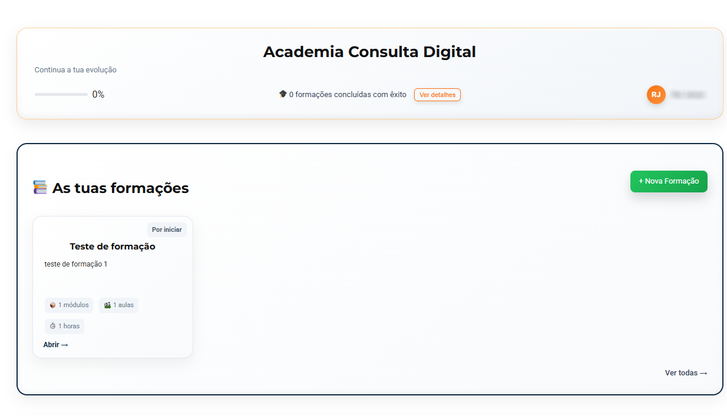Create a course with Nova Formação
This screenshot has width=727, height=416.
[x=669, y=181]
